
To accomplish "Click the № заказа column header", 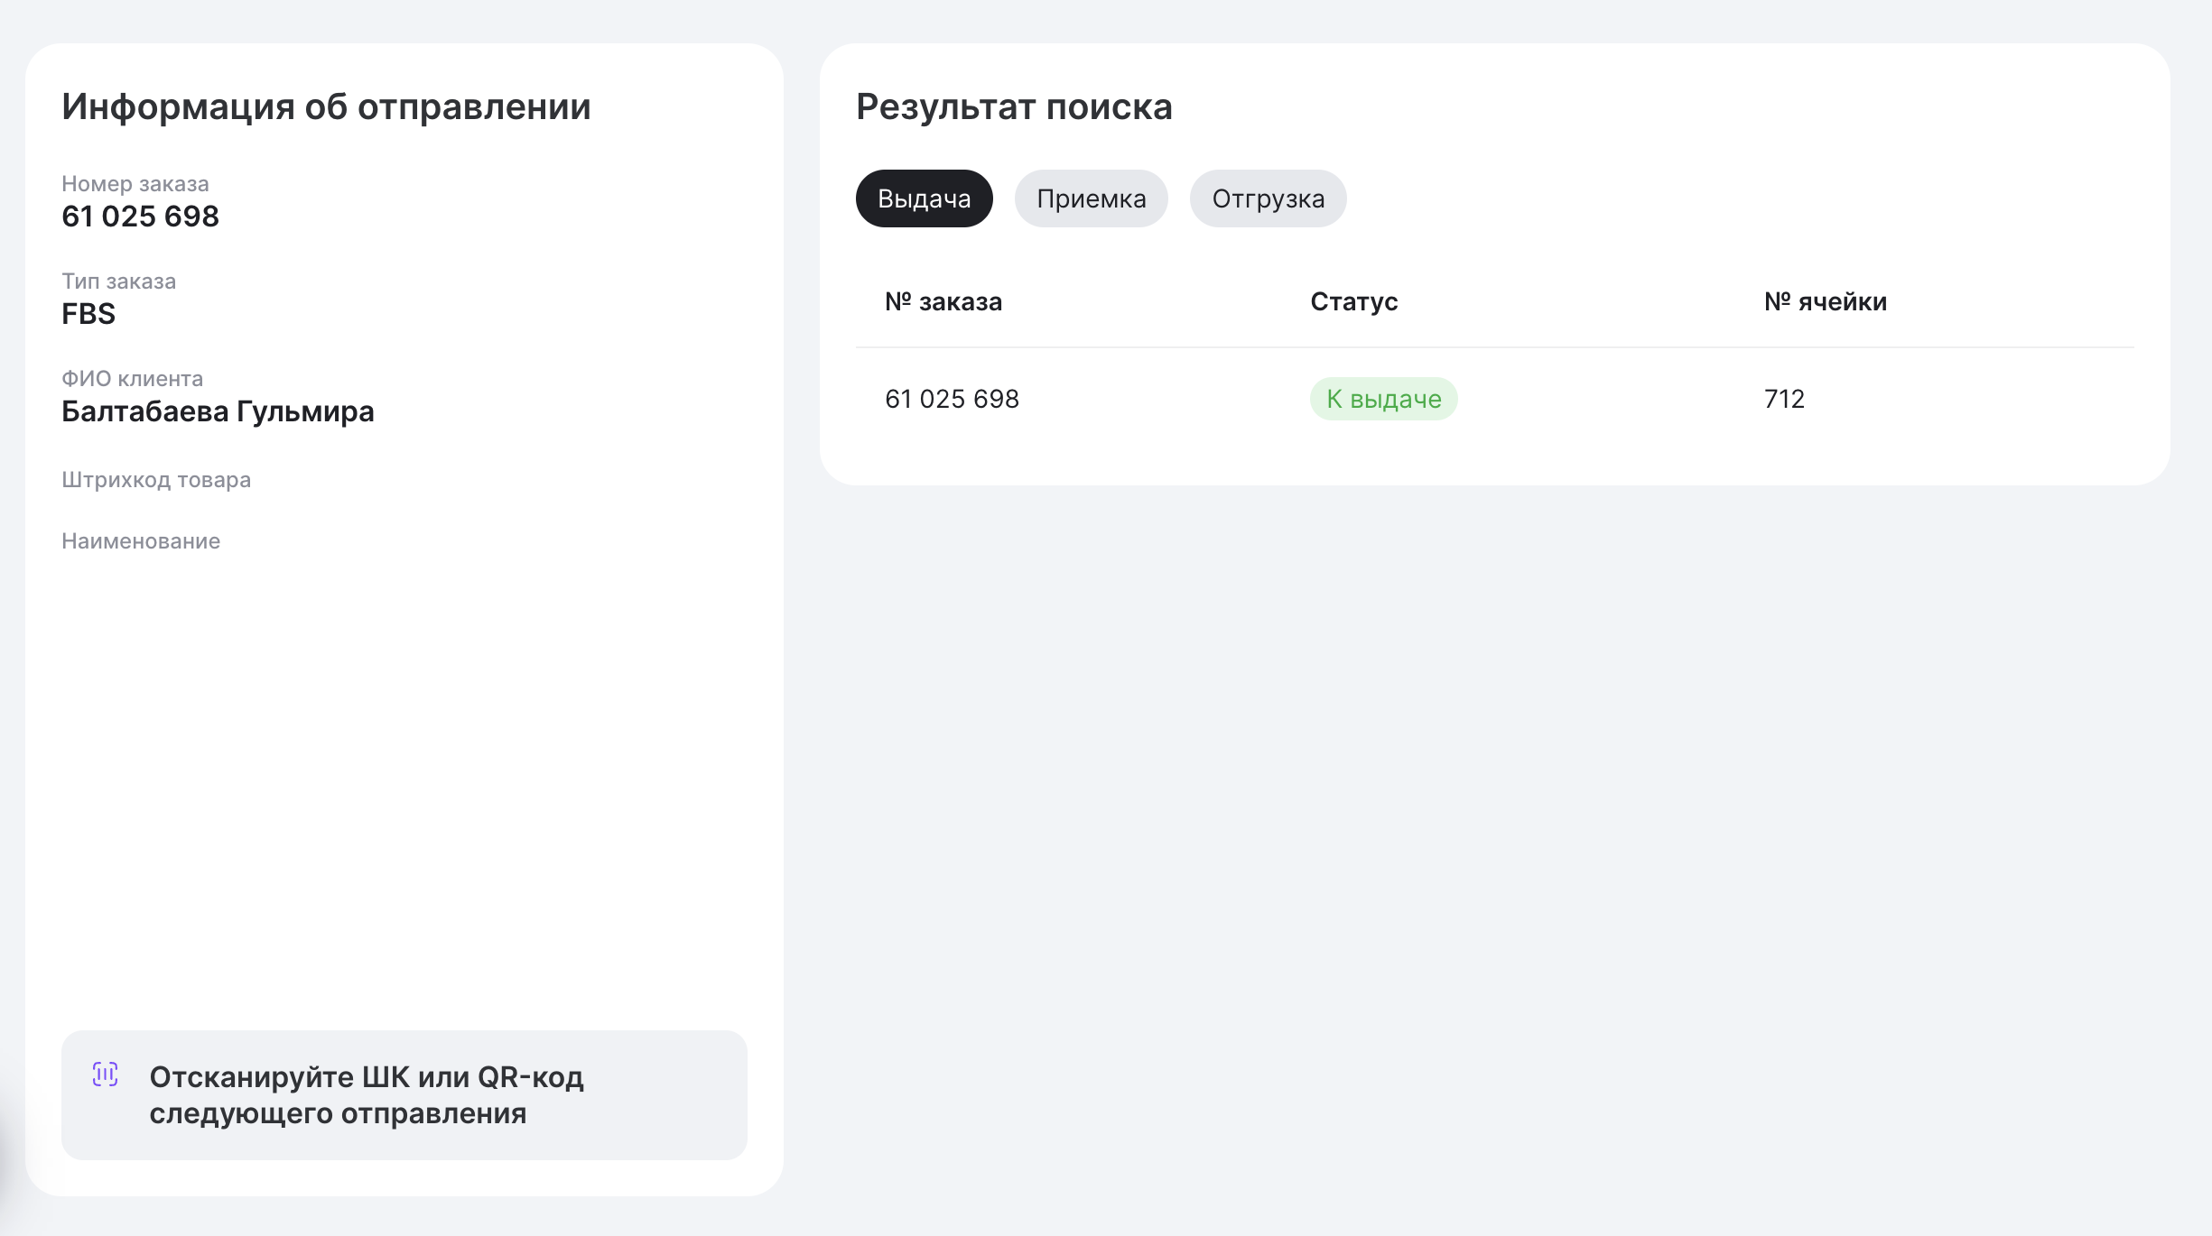I will tap(943, 301).
